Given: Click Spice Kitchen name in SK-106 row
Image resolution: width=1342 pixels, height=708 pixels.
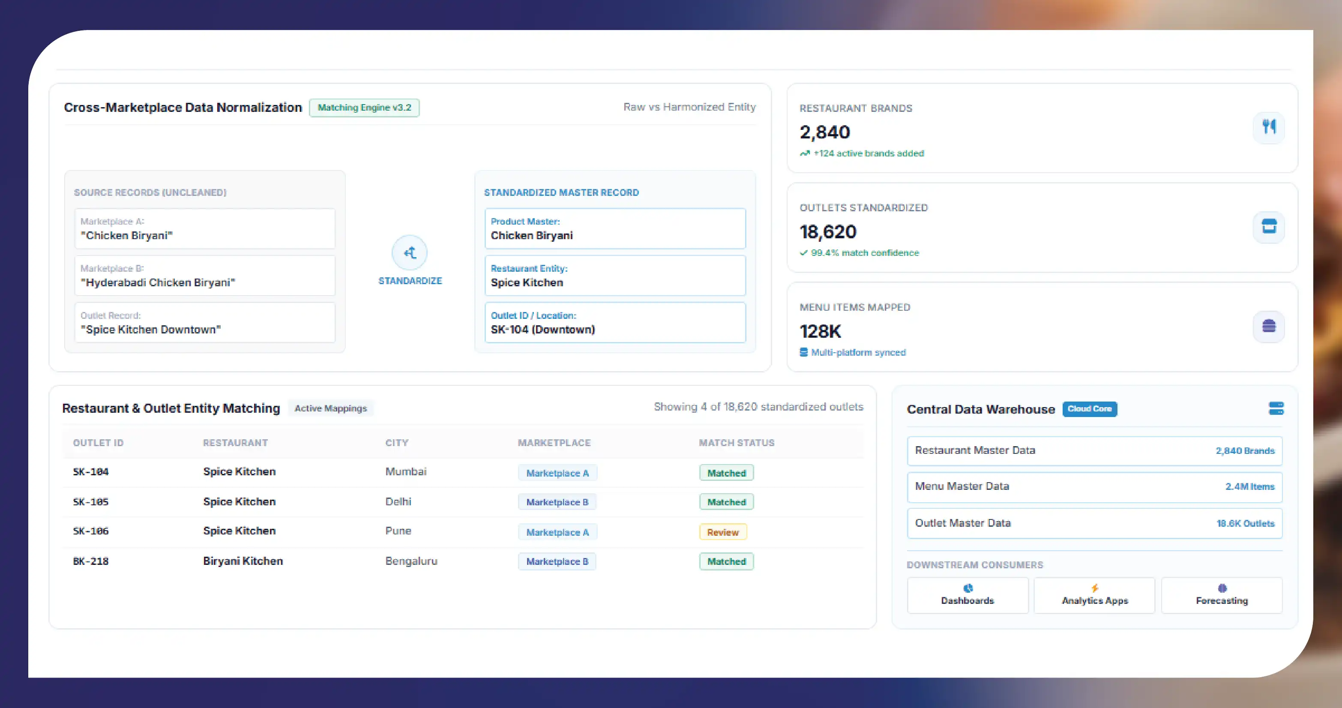Looking at the screenshot, I should point(239,531).
